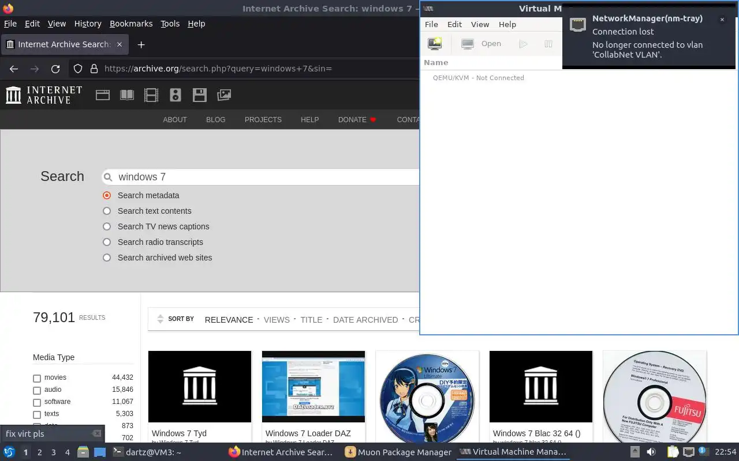Check the movies media type box
This screenshot has width=739, height=461.
point(37,378)
